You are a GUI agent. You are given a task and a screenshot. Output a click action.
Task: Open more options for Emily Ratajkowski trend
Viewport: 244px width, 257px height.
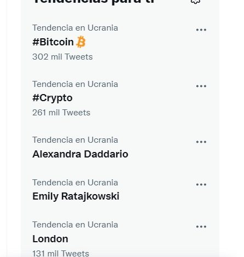pyautogui.click(x=201, y=184)
